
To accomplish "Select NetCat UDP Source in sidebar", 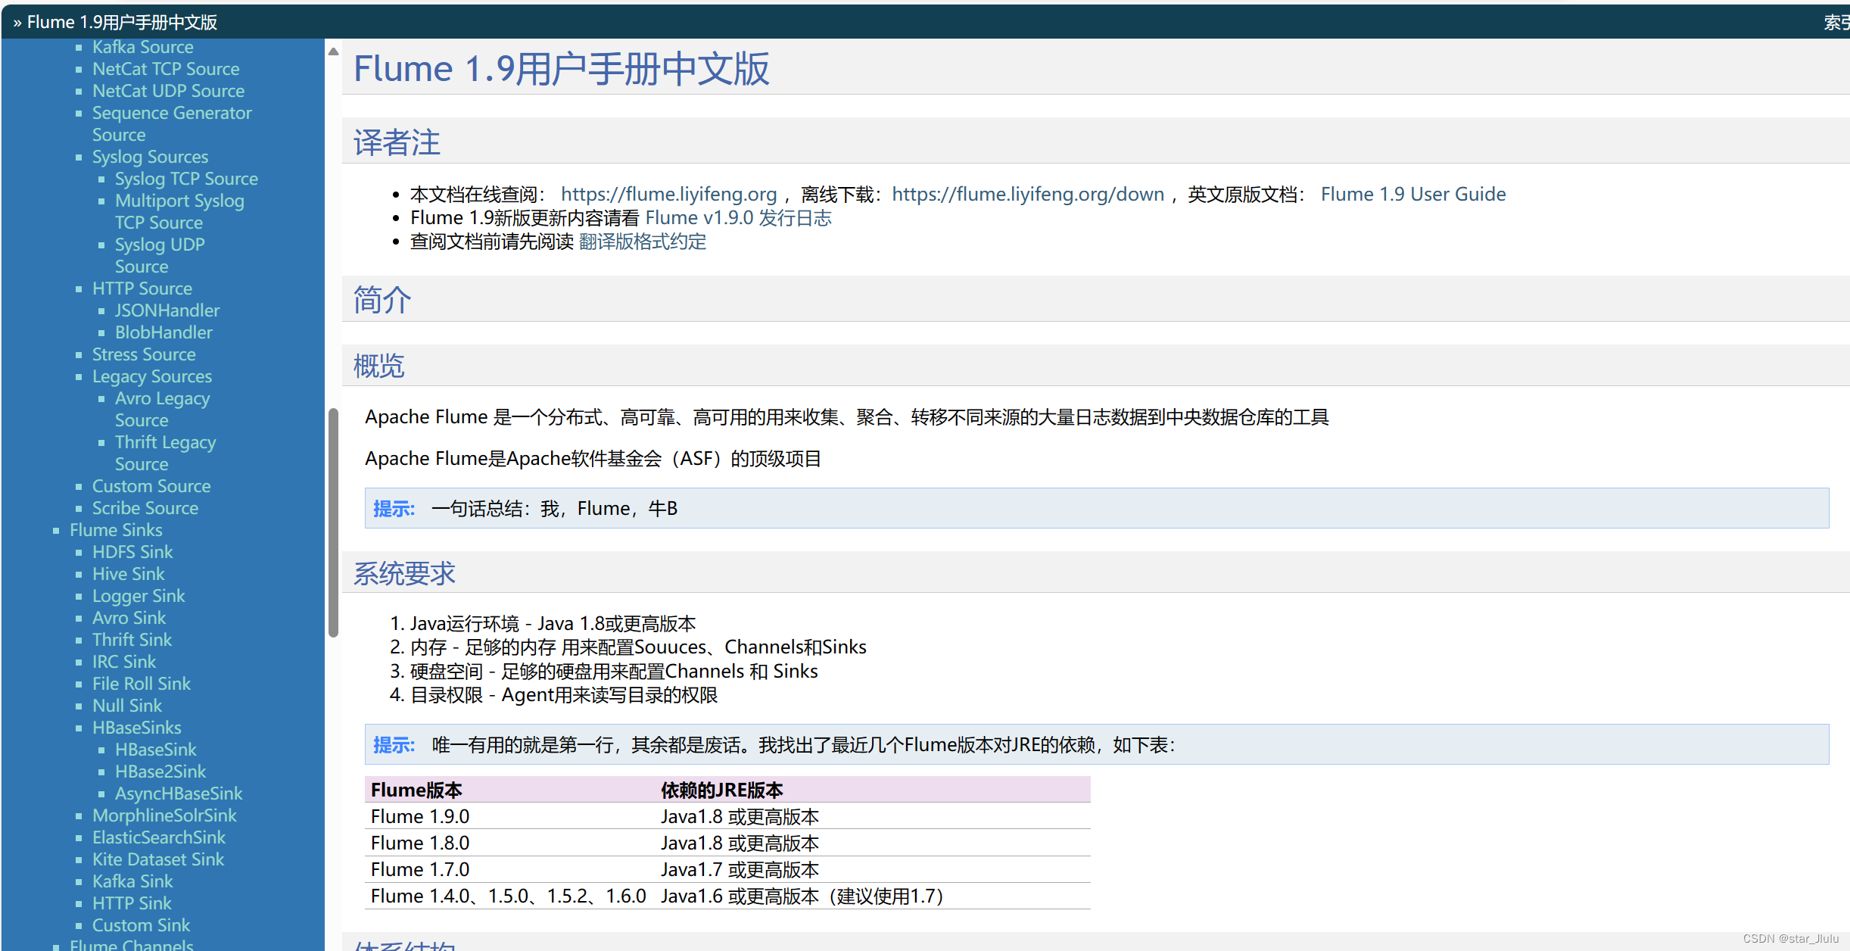I will [x=167, y=91].
